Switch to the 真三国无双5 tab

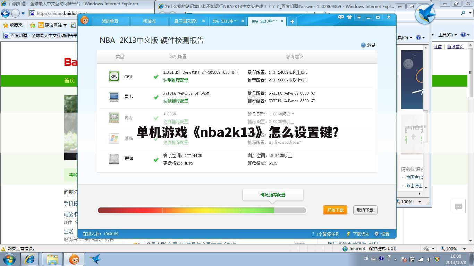(x=186, y=21)
